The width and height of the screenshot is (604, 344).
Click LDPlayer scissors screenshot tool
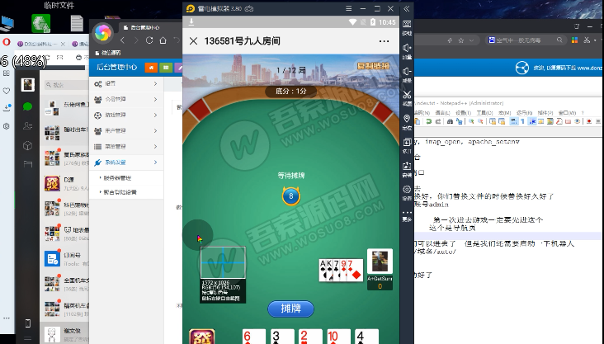[x=407, y=95]
